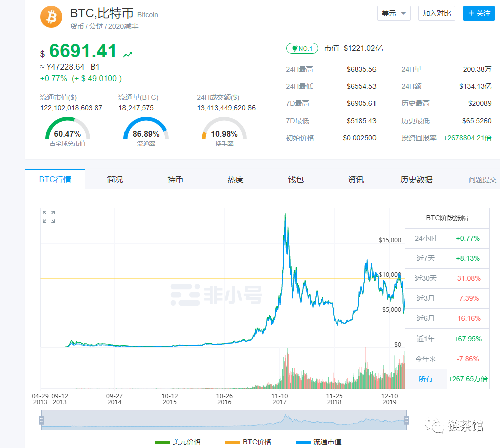Select the 24小时 period row
The width and height of the screenshot is (500, 448).
pos(447,238)
